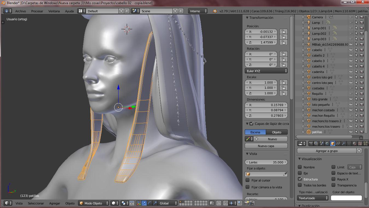The image size is (369, 208).
Task: Click the lock icon beside Position X
Action: click(x=283, y=32)
